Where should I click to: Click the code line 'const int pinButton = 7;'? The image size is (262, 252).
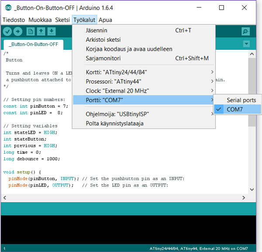pos(36,106)
